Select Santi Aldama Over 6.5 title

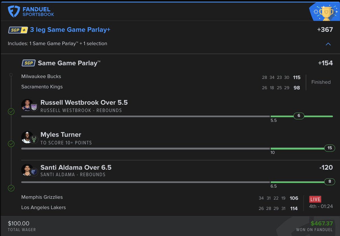tap(76, 167)
